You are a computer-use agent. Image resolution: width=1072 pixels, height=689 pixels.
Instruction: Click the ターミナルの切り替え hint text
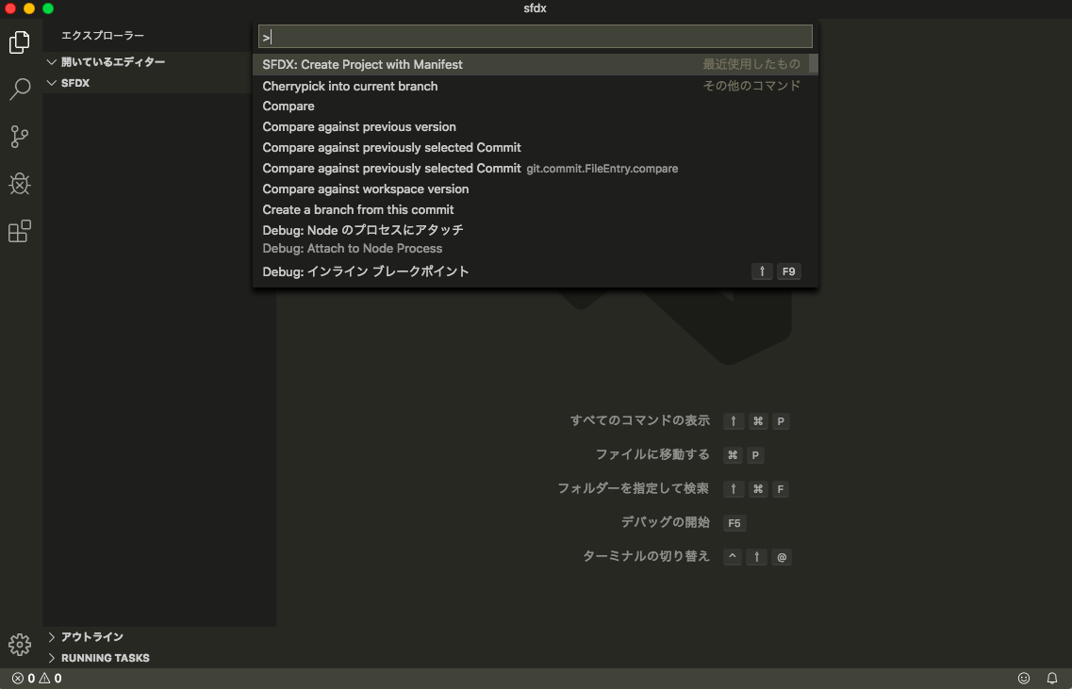point(646,556)
